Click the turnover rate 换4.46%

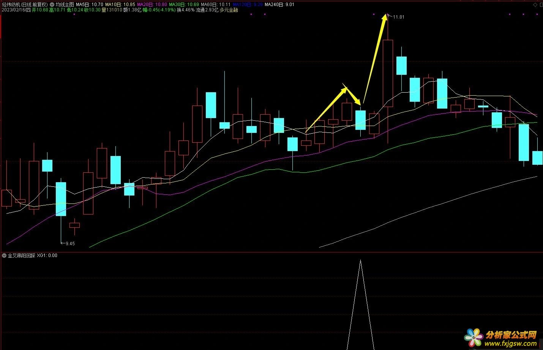pyautogui.click(x=186, y=10)
